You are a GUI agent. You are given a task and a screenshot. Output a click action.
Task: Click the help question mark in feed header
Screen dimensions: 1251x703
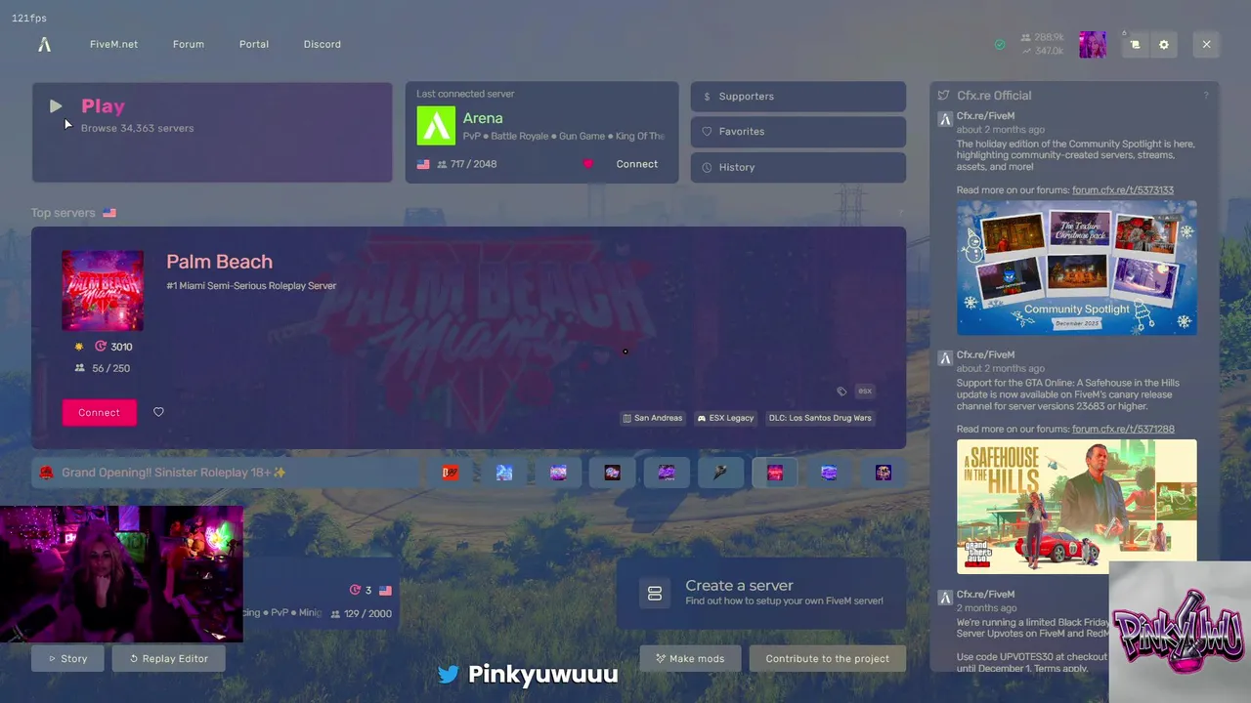tap(1206, 96)
